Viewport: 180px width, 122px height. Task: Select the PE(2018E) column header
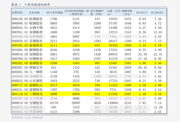click(x=157, y=13)
